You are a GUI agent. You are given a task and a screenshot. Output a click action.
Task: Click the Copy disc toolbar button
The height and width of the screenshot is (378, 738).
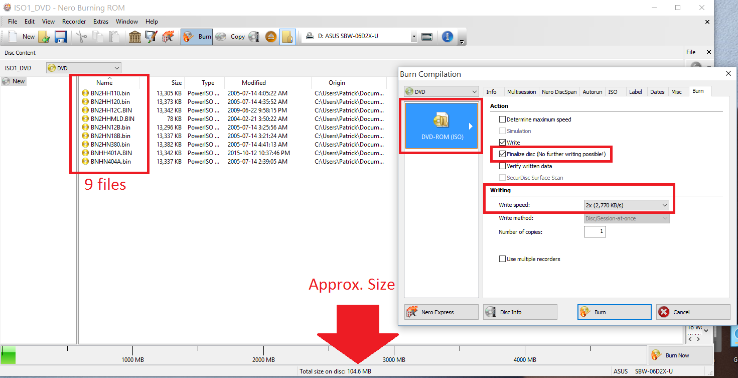pos(230,36)
